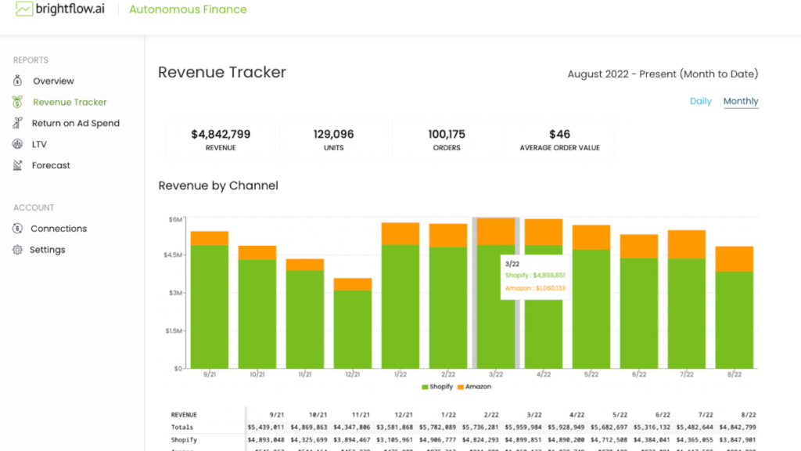Click the $4,842,799 Revenue card
The height and width of the screenshot is (451, 801).
(x=221, y=139)
